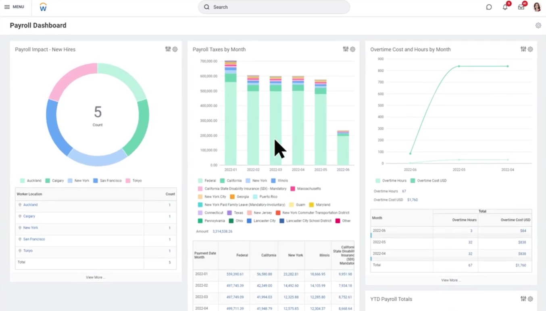
Task: Open the Auckland worker location link
Action: pyautogui.click(x=30, y=205)
